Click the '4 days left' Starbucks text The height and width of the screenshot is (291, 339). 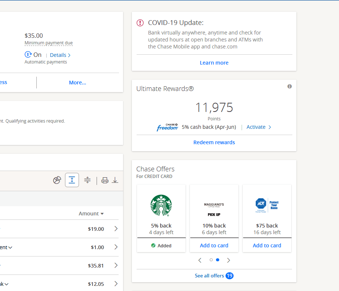[161, 232]
